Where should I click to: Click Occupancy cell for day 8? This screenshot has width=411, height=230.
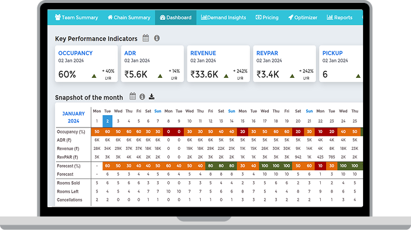(168, 132)
